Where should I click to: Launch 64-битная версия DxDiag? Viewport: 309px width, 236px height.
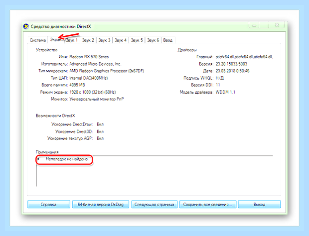click(101, 205)
